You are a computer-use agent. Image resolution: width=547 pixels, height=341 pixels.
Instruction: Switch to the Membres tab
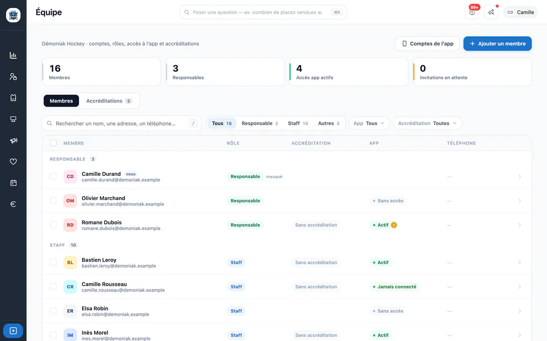(61, 101)
